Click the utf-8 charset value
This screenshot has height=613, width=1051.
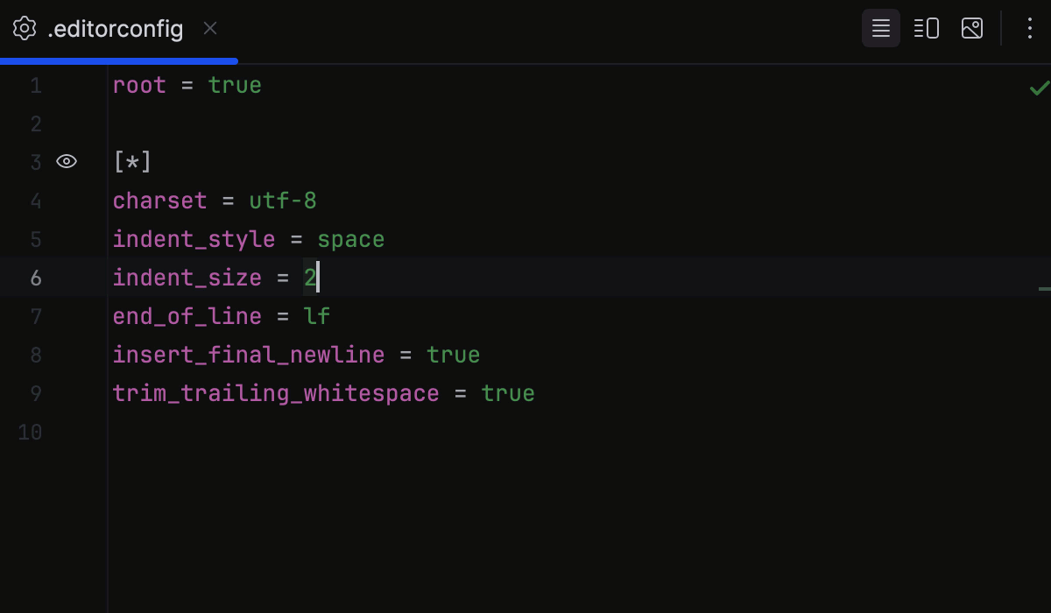[x=282, y=201]
